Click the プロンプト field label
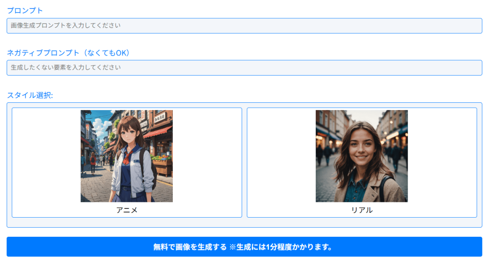This screenshot has width=490, height=264. 25,11
